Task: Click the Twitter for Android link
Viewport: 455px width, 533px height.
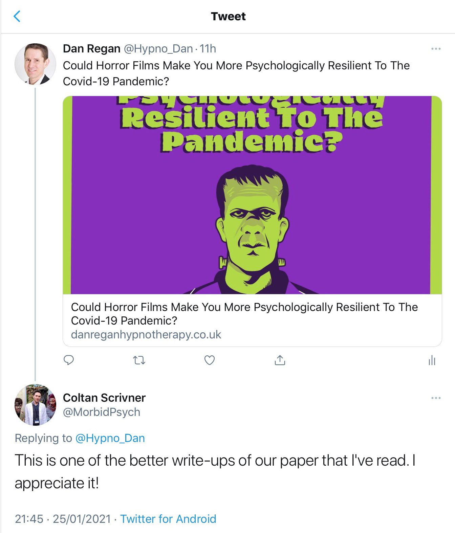Action: click(x=168, y=519)
